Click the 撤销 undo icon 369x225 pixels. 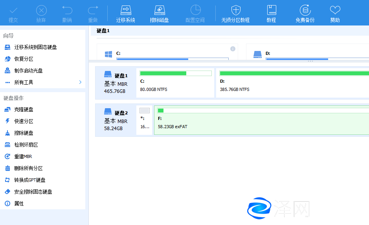pos(67,10)
